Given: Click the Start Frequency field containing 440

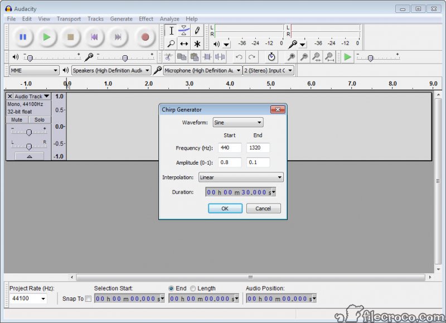Looking at the screenshot, I should coord(230,148).
